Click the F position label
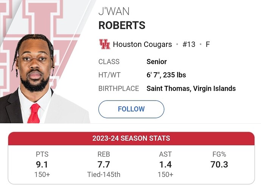The width and height of the screenshot is (261, 186). pos(208,44)
